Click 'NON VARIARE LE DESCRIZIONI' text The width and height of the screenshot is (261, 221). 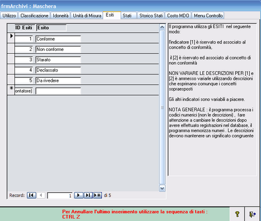tap(211, 81)
